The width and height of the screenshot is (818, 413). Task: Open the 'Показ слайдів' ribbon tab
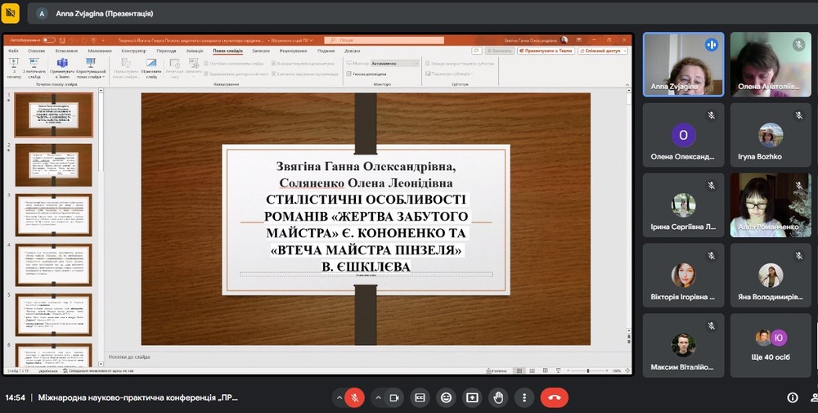[x=227, y=50]
